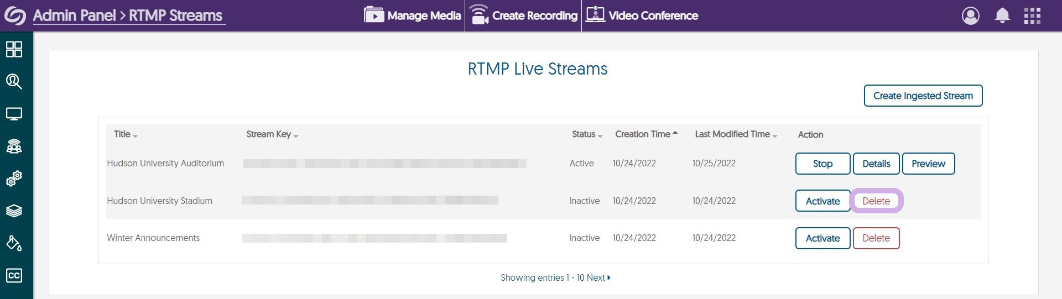This screenshot has height=299, width=1062.
Task: Open Create Recording from top bar
Action: tap(523, 15)
